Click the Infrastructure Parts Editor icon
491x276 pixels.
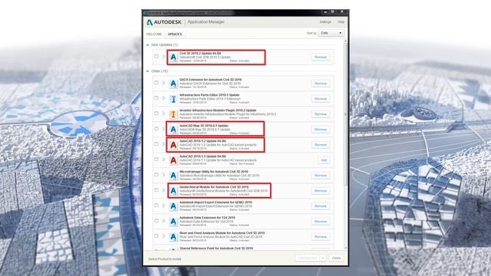(x=173, y=99)
